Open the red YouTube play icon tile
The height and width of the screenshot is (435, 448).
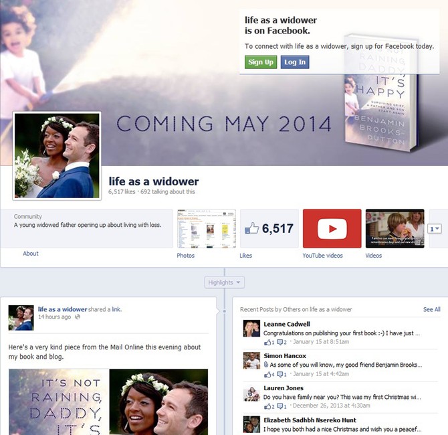point(332,228)
